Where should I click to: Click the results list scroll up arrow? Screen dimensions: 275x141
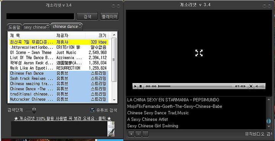click(x=114, y=35)
